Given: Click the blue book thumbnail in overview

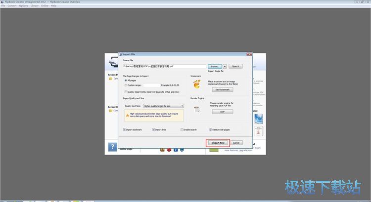Looking at the screenshot, I should tap(259, 119).
